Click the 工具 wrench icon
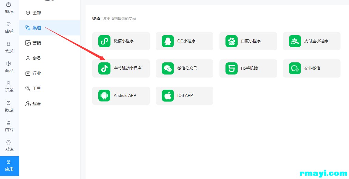This screenshot has width=349, height=179. [x=28, y=88]
